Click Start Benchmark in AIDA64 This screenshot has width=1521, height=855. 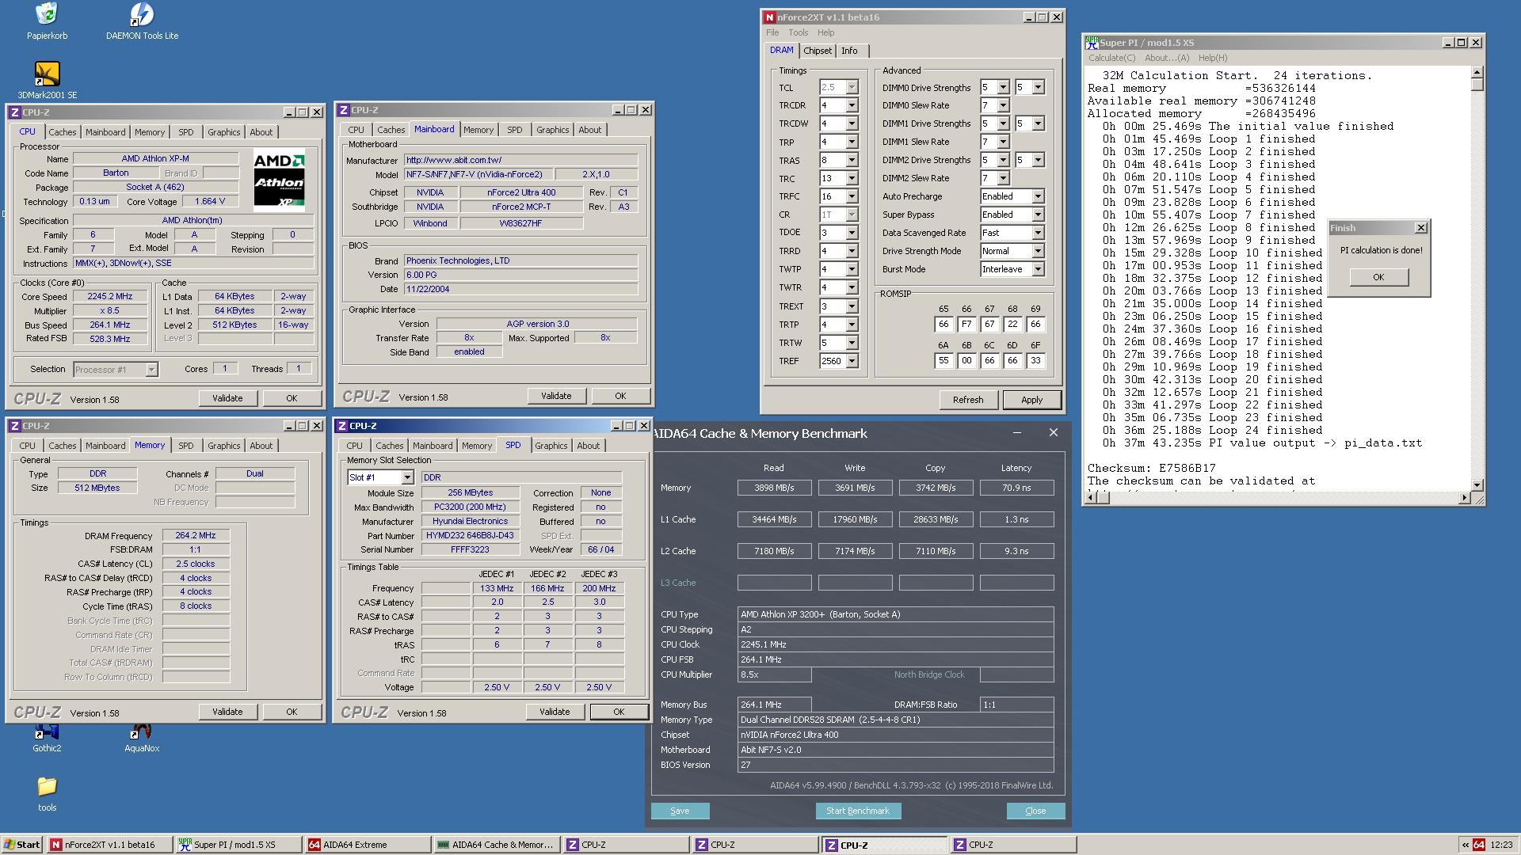click(x=858, y=811)
